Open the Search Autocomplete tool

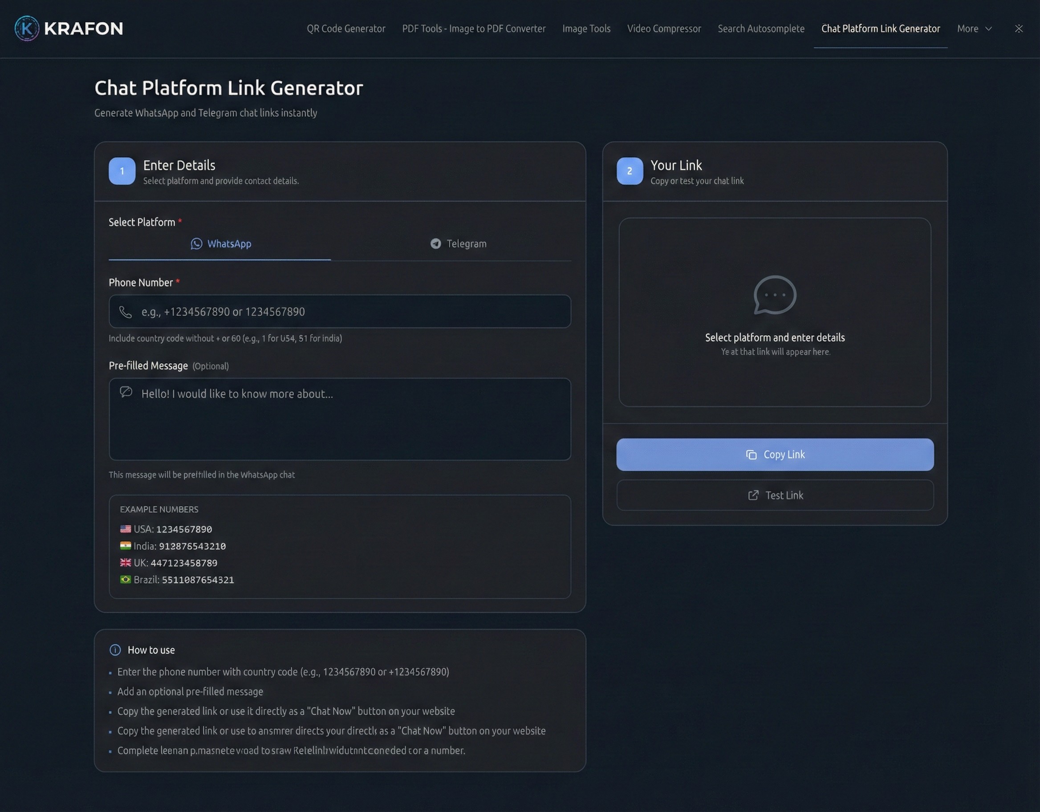point(761,28)
